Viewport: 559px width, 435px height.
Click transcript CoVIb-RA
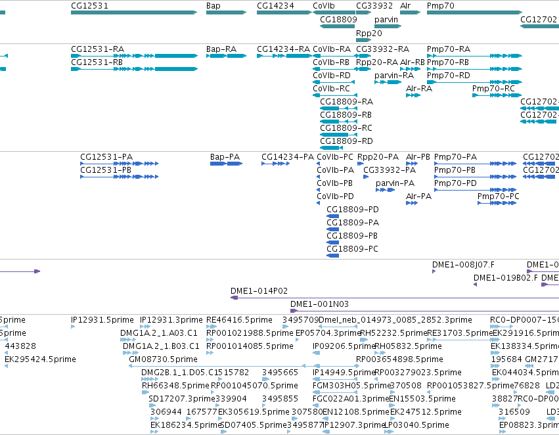point(335,56)
